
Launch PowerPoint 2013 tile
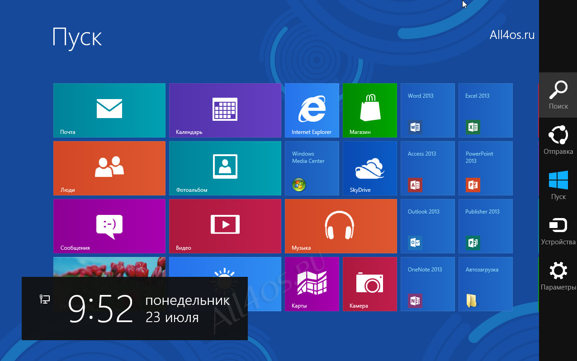486,168
